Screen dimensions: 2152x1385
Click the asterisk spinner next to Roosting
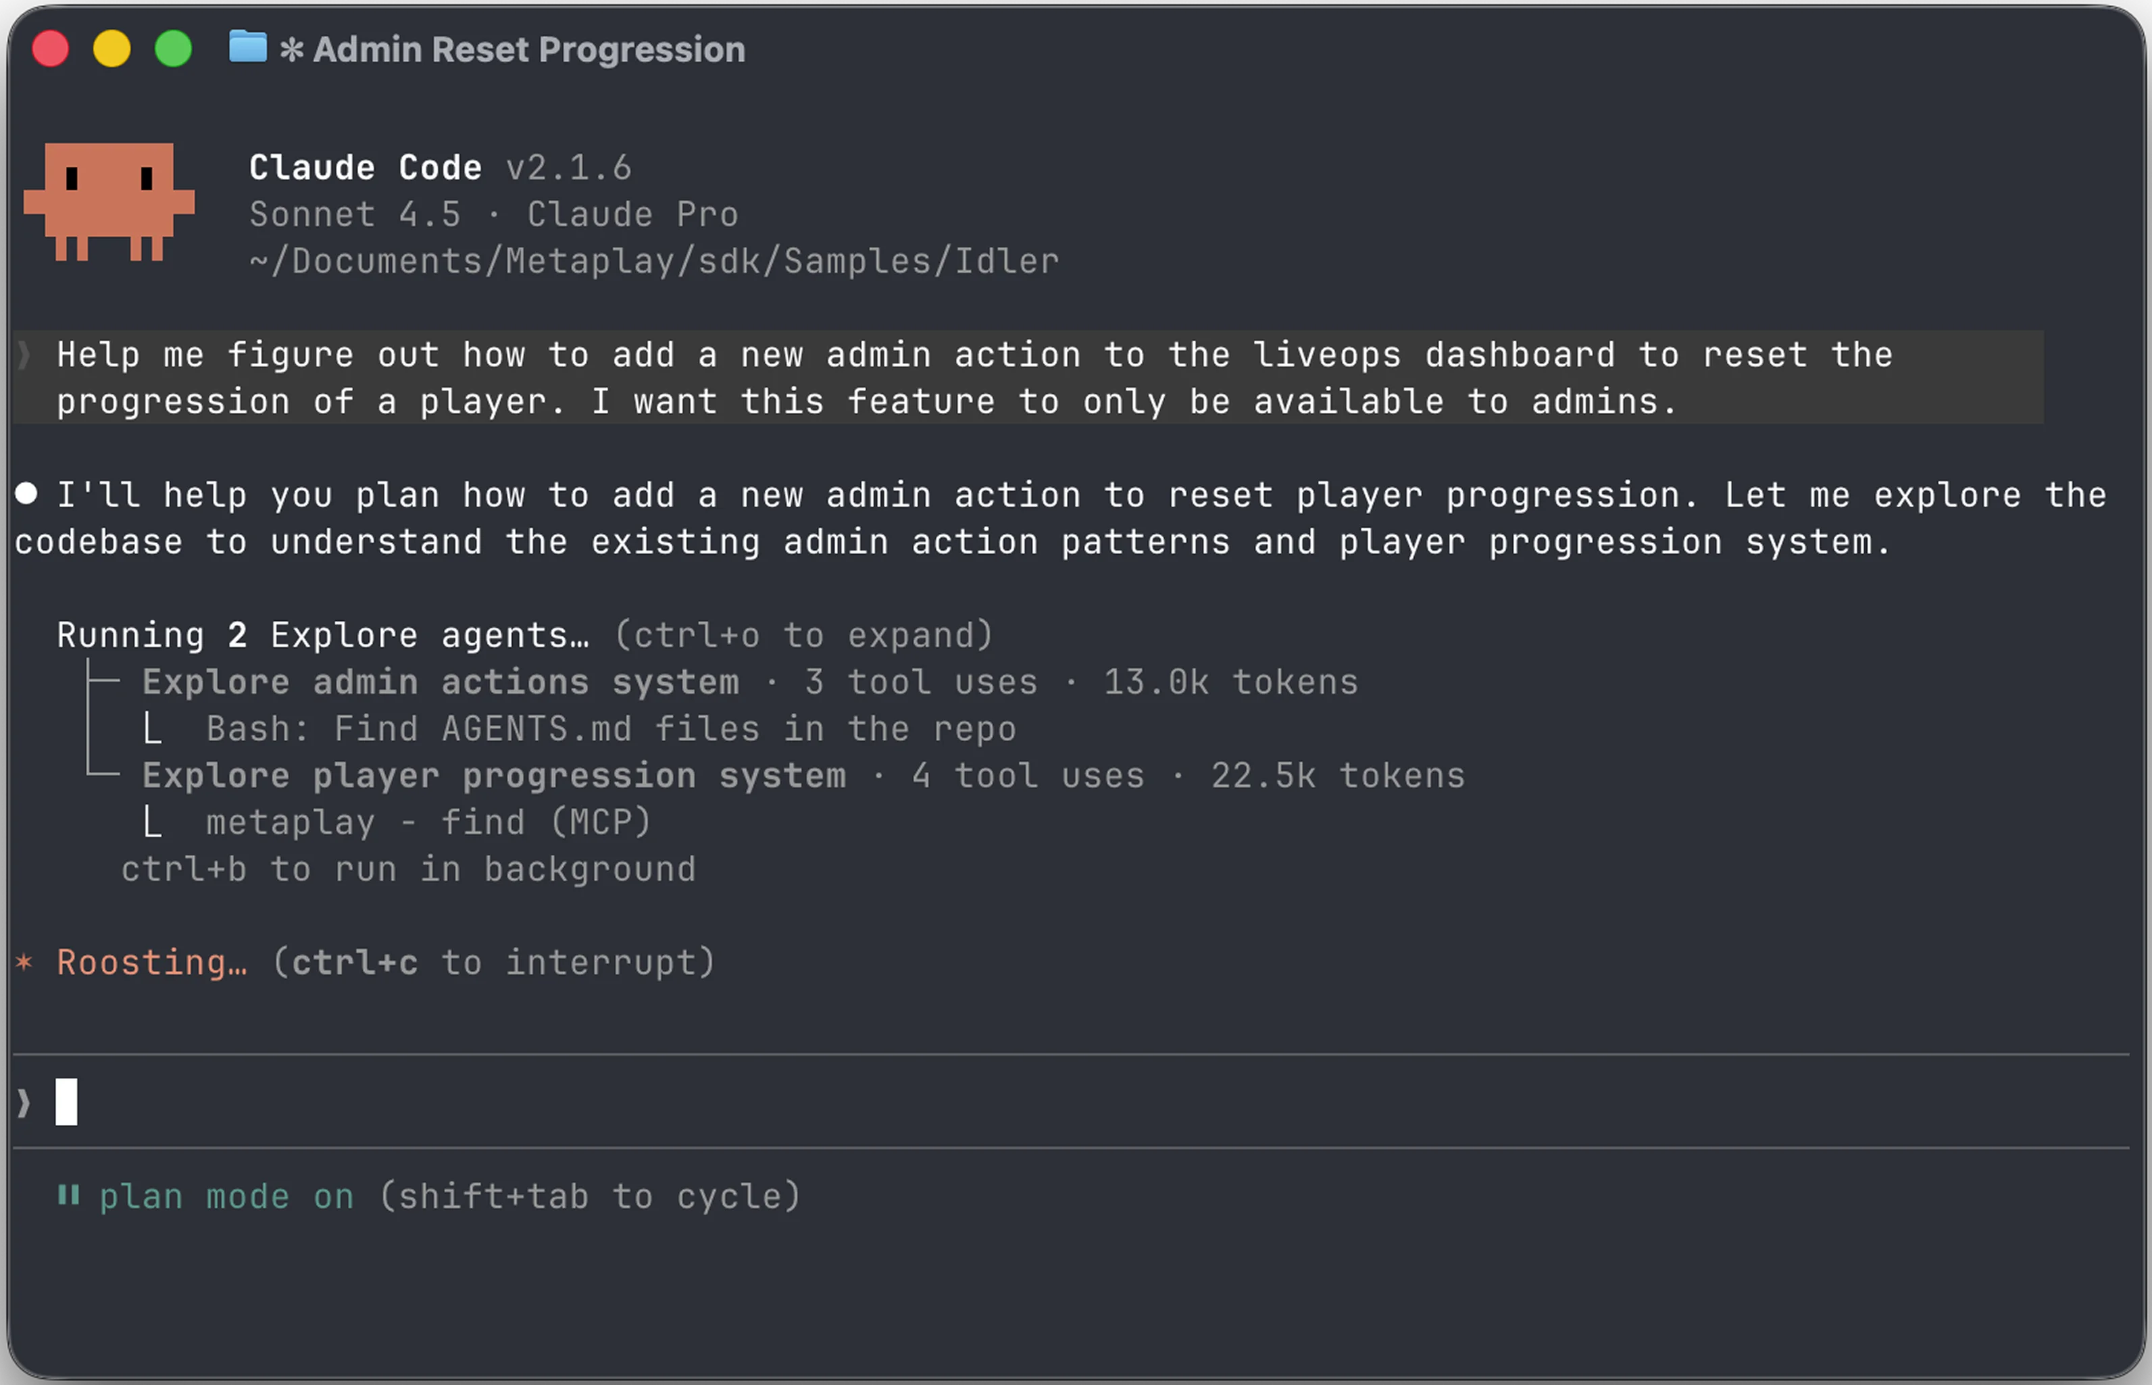point(24,961)
